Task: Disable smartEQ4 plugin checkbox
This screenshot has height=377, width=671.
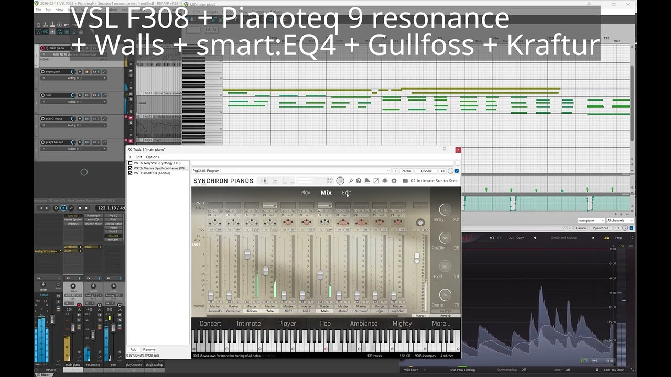Action: point(131,173)
